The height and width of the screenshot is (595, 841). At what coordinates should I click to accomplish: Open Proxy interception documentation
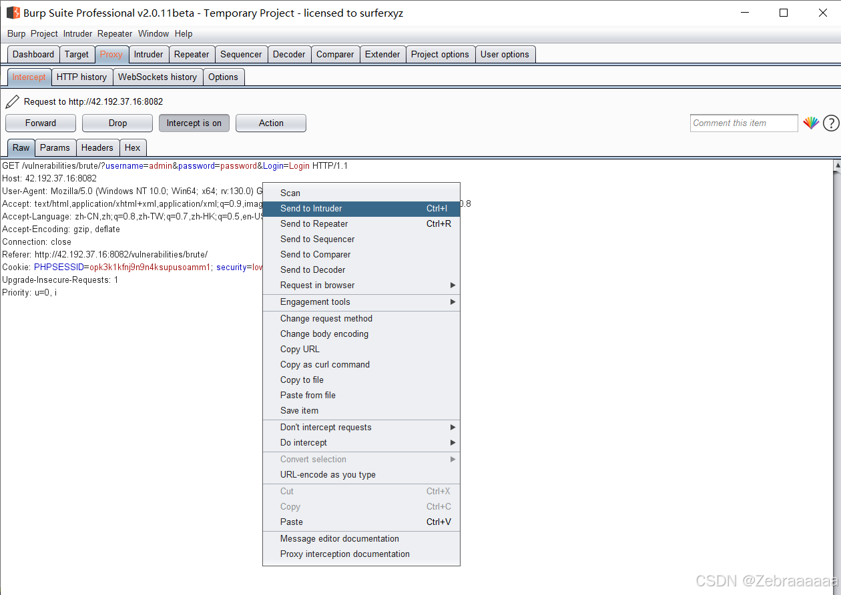361,554
